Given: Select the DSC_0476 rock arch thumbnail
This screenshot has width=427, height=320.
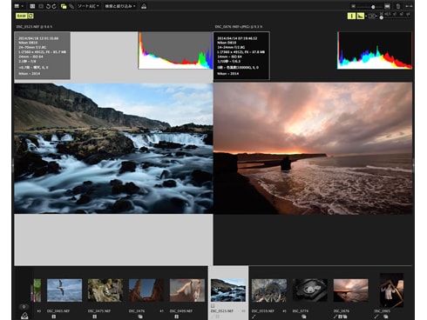Looking at the screenshot, I should tap(146, 290).
